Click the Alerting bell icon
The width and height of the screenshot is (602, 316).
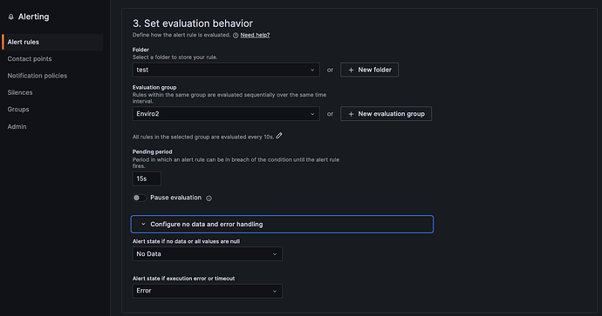point(10,17)
